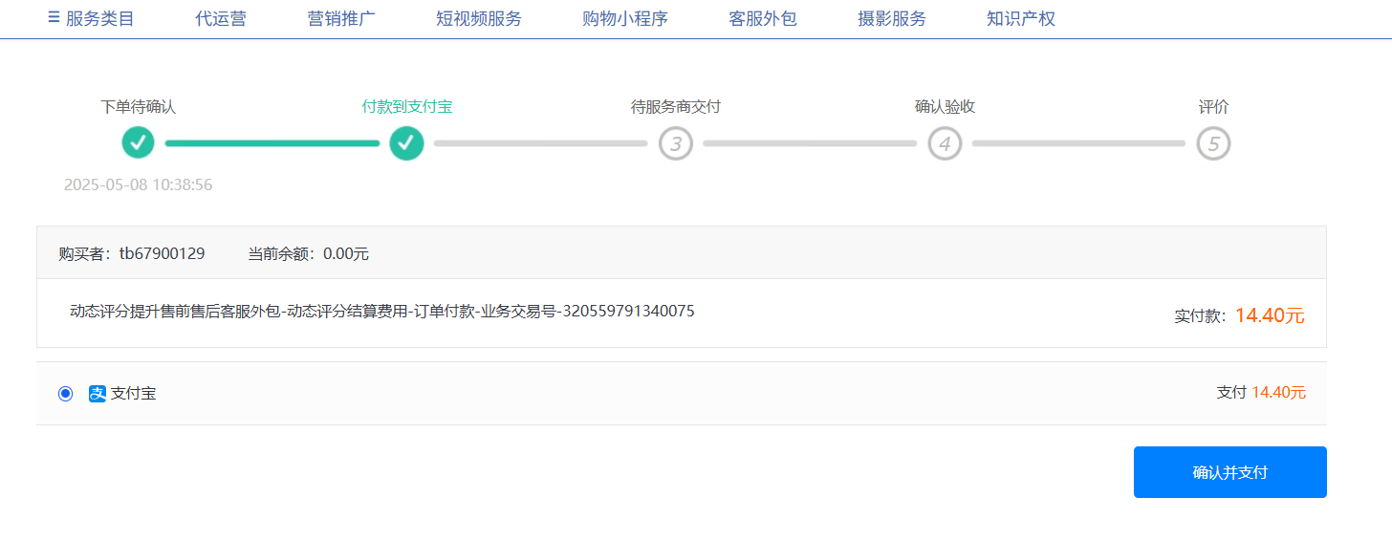Click the 代运营 navigation tab

tap(221, 18)
